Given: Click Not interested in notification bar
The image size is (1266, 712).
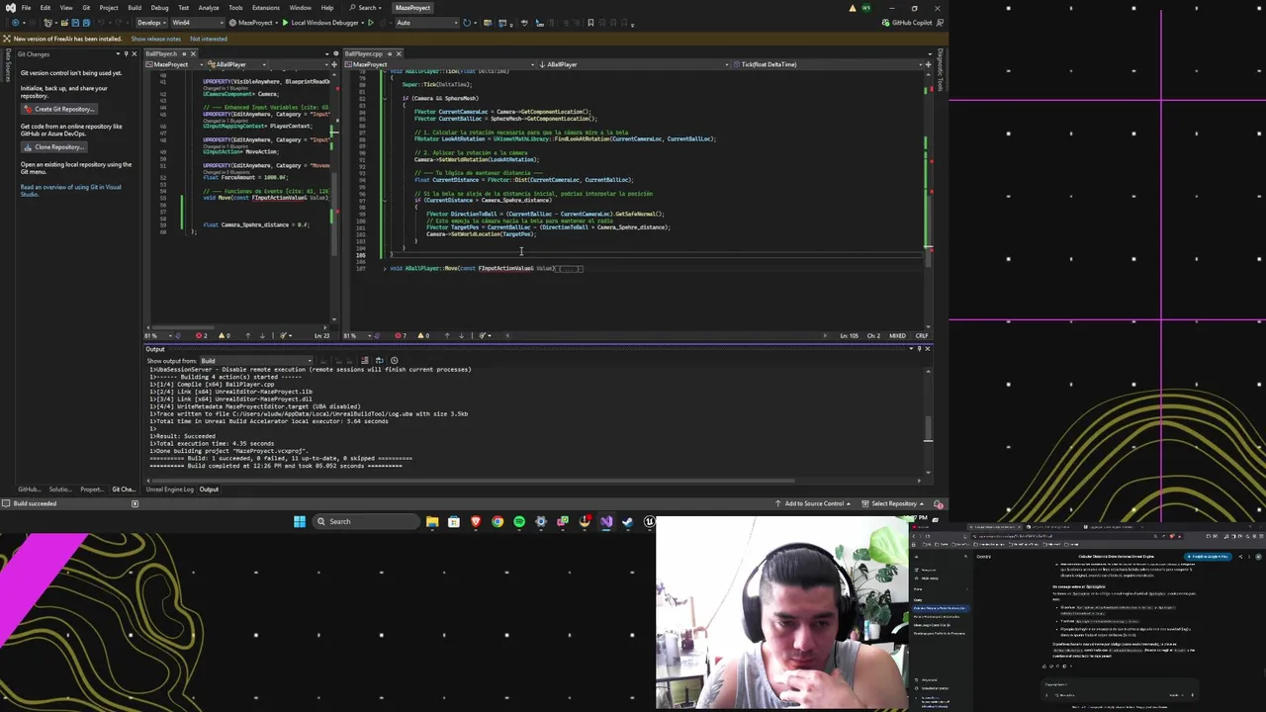Looking at the screenshot, I should pyautogui.click(x=209, y=39).
